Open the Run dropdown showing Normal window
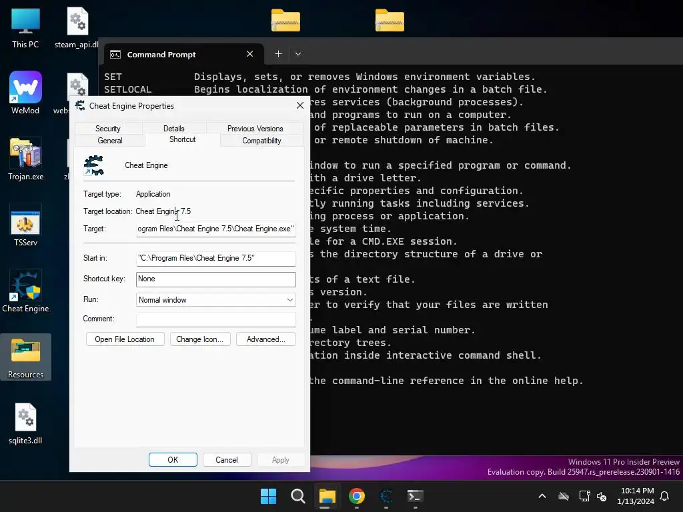 (215, 299)
